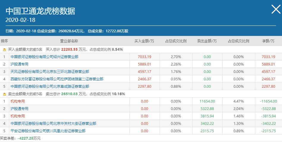Viewport: 282px width, 142px height.
Task: Click the icon beside 卖出金额最大的前5名
Action: [4, 94]
